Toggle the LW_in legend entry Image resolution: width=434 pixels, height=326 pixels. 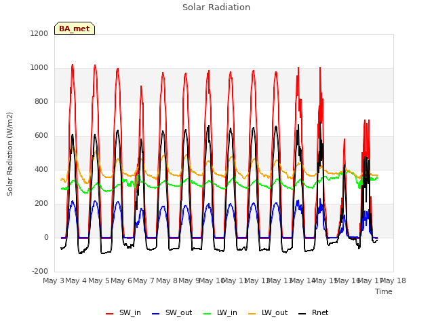coord(220,313)
